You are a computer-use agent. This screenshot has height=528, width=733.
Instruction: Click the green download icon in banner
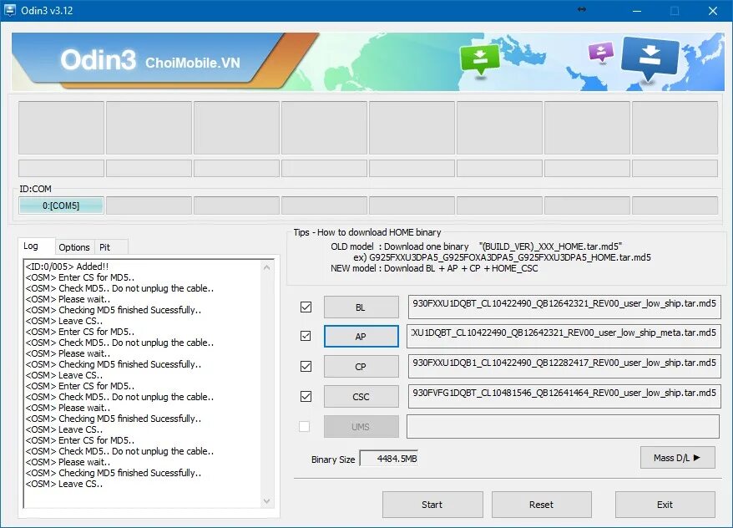click(480, 60)
